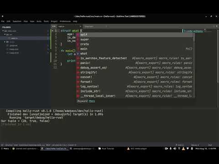Open Cargo.lock file in sidebar
Image resolution: width=219 pixels, height=164 pixels.
tap(14, 49)
